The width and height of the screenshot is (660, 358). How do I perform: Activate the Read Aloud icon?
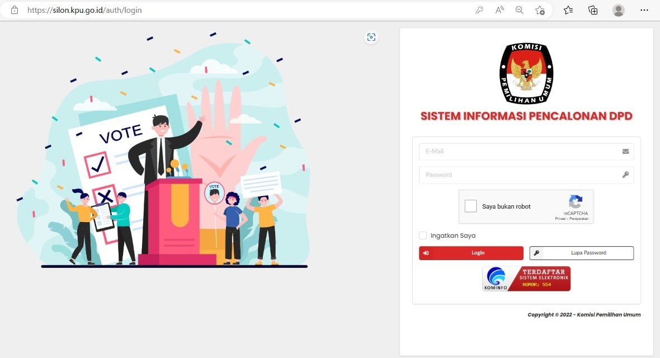pos(499,10)
